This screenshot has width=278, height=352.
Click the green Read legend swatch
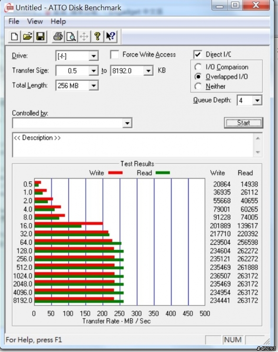pyautogui.click(x=163, y=173)
